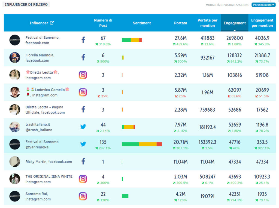Screen dimensions: 279x208
Task: Click engagement per mention value 10923.3
Action: [262, 176]
